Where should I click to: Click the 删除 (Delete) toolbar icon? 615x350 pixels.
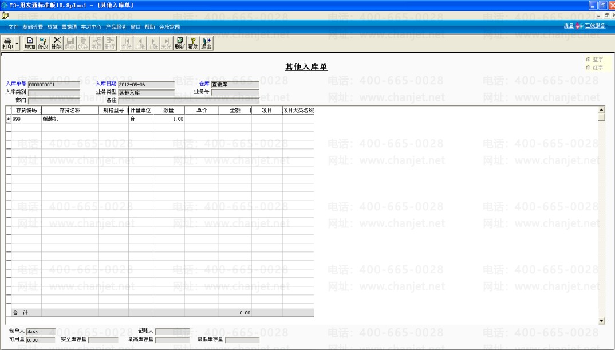pos(57,43)
